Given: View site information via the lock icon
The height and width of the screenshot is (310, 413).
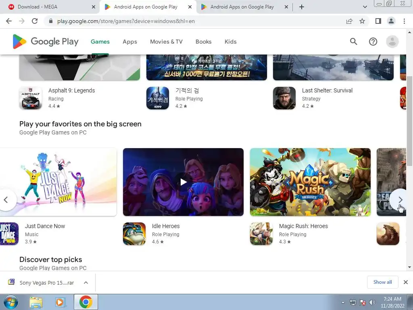Looking at the screenshot, I should (x=51, y=21).
